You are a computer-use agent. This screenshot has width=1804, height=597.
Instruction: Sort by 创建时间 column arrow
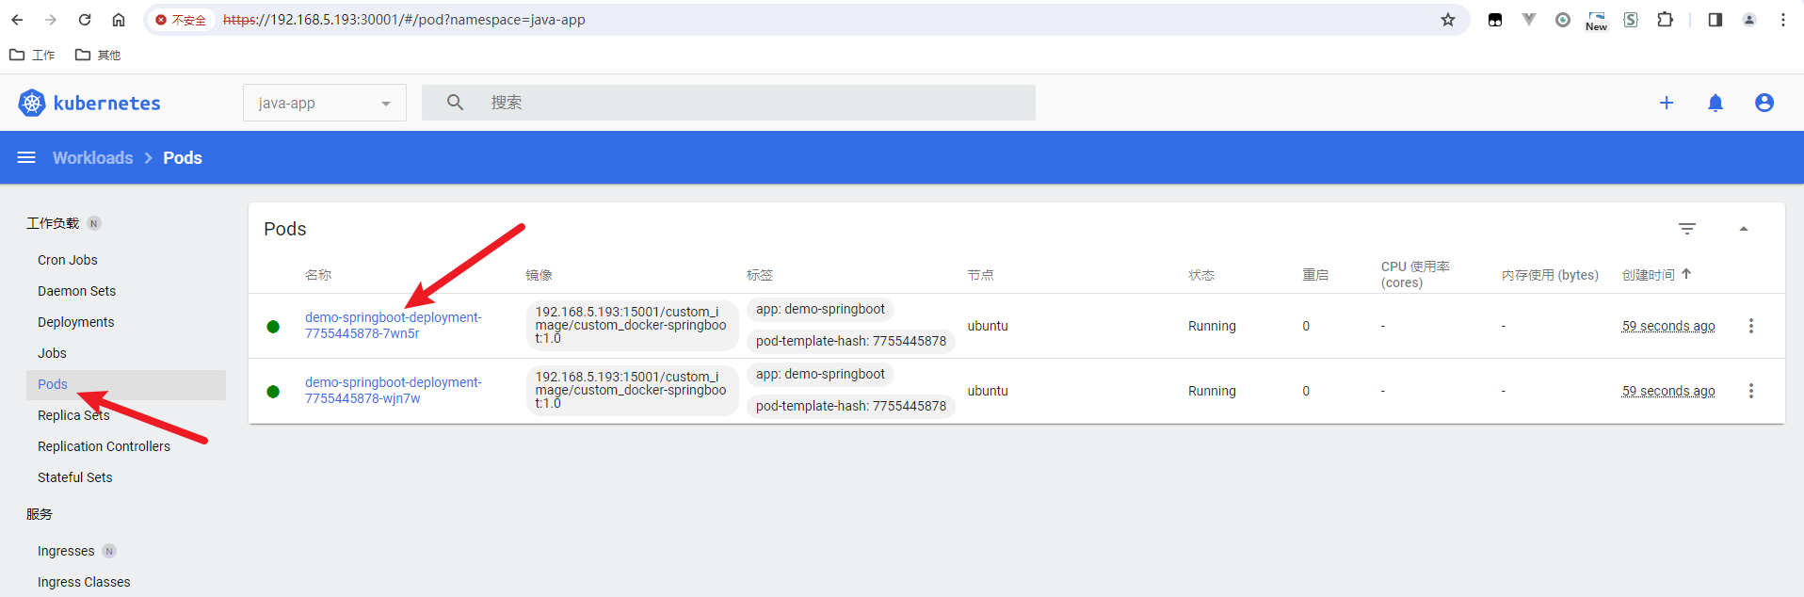pyautogui.click(x=1686, y=274)
